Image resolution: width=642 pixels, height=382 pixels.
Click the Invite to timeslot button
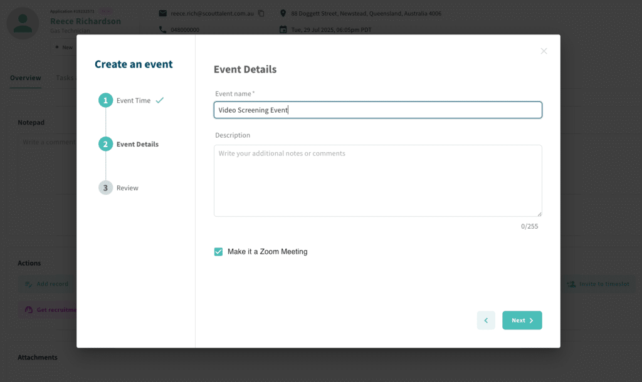point(598,284)
